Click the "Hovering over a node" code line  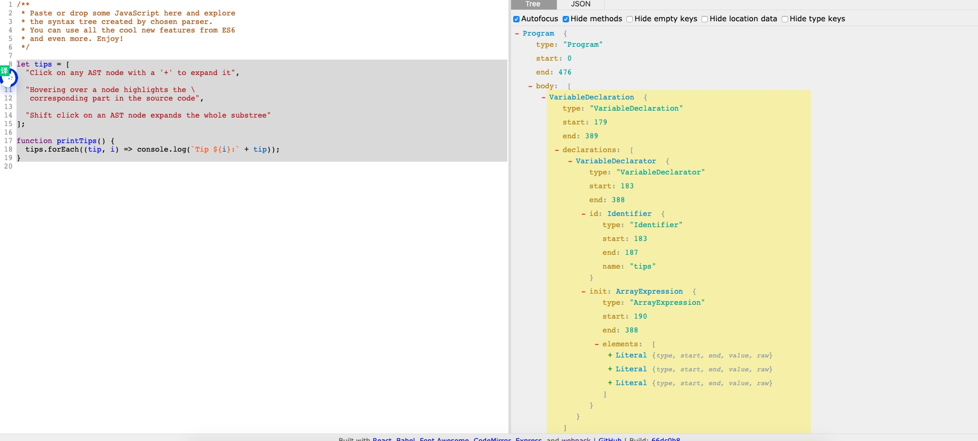click(x=110, y=90)
